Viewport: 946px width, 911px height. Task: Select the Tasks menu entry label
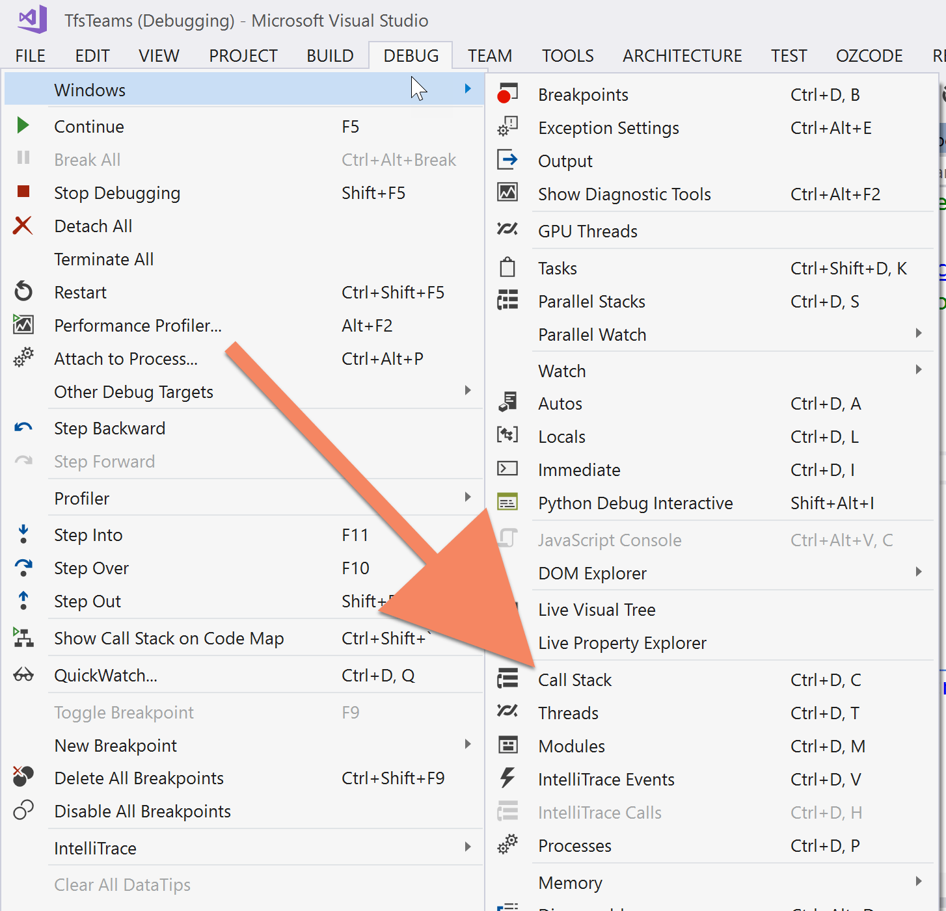(558, 269)
